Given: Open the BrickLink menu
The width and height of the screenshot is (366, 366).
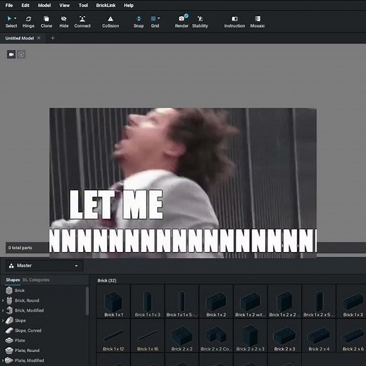Looking at the screenshot, I should 106,5.
